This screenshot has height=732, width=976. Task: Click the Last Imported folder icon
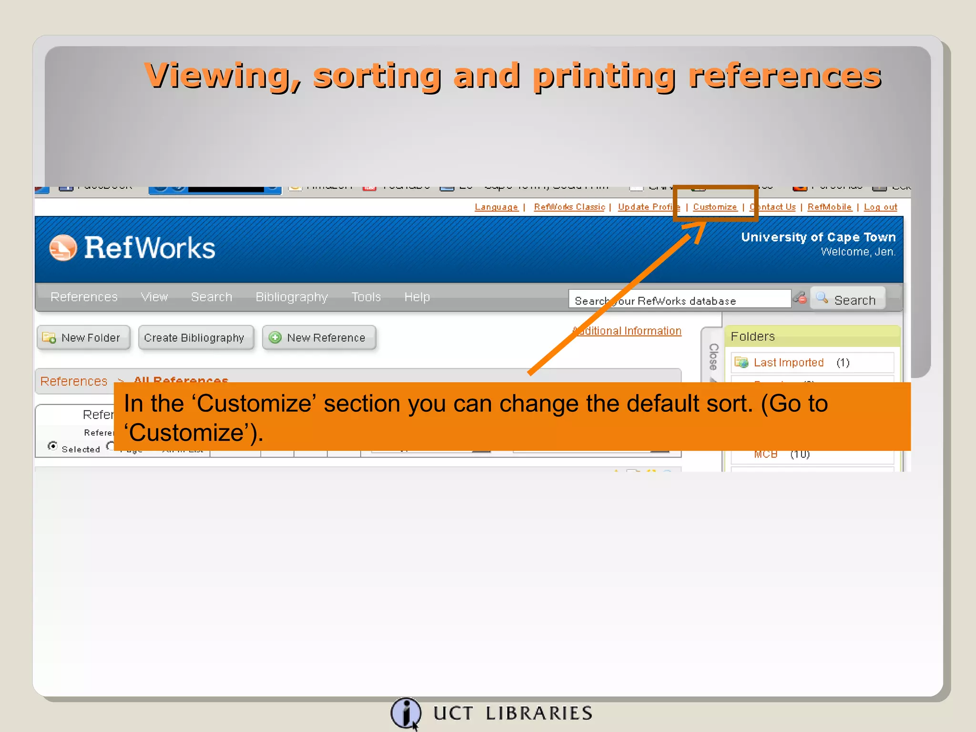(741, 362)
